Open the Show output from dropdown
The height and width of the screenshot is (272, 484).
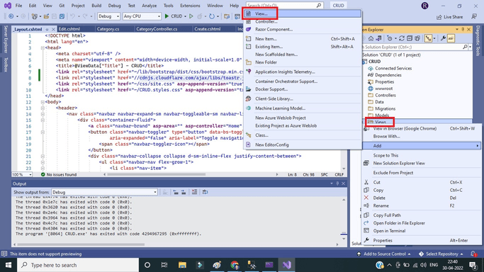coord(104,192)
